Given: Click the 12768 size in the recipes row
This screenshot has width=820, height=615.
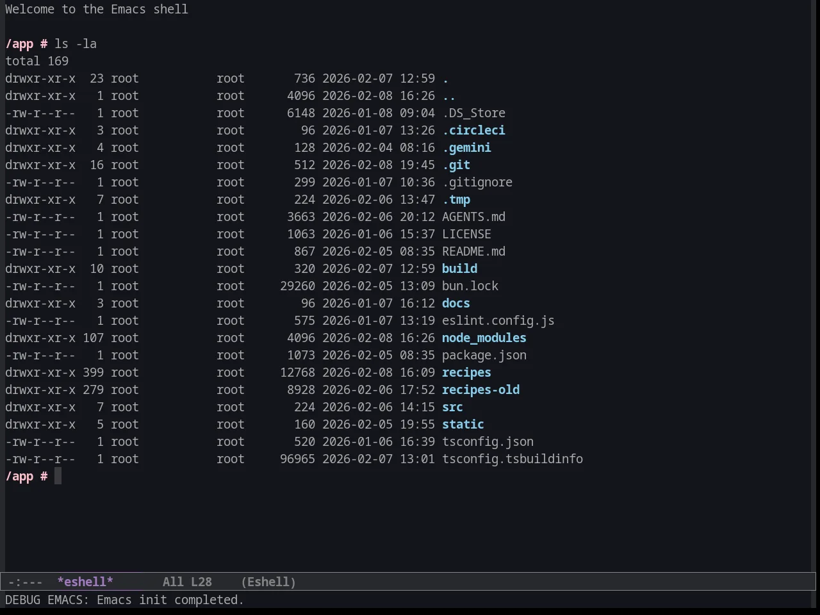Looking at the screenshot, I should [297, 372].
